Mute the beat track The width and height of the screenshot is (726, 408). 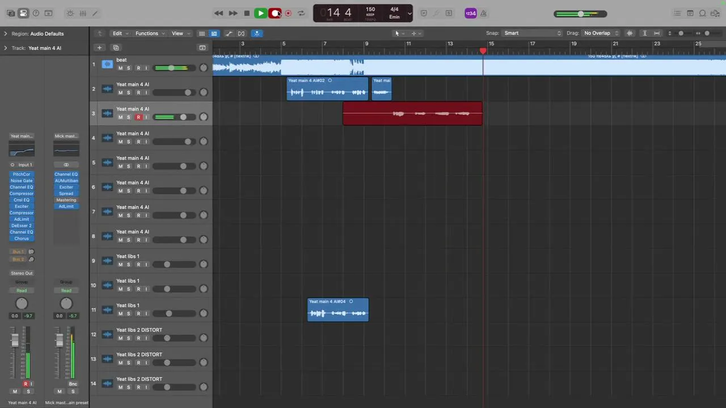(x=120, y=68)
